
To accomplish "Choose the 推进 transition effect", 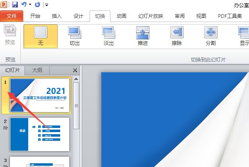I will pos(142,36).
